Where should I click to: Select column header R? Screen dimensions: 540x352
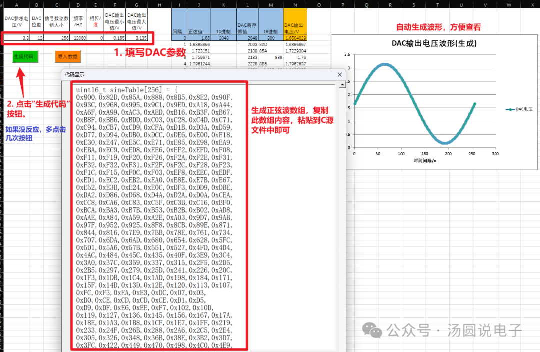click(390, 5)
